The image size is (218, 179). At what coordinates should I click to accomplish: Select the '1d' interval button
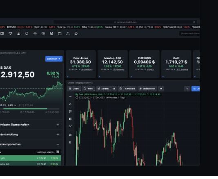(x=114, y=89)
